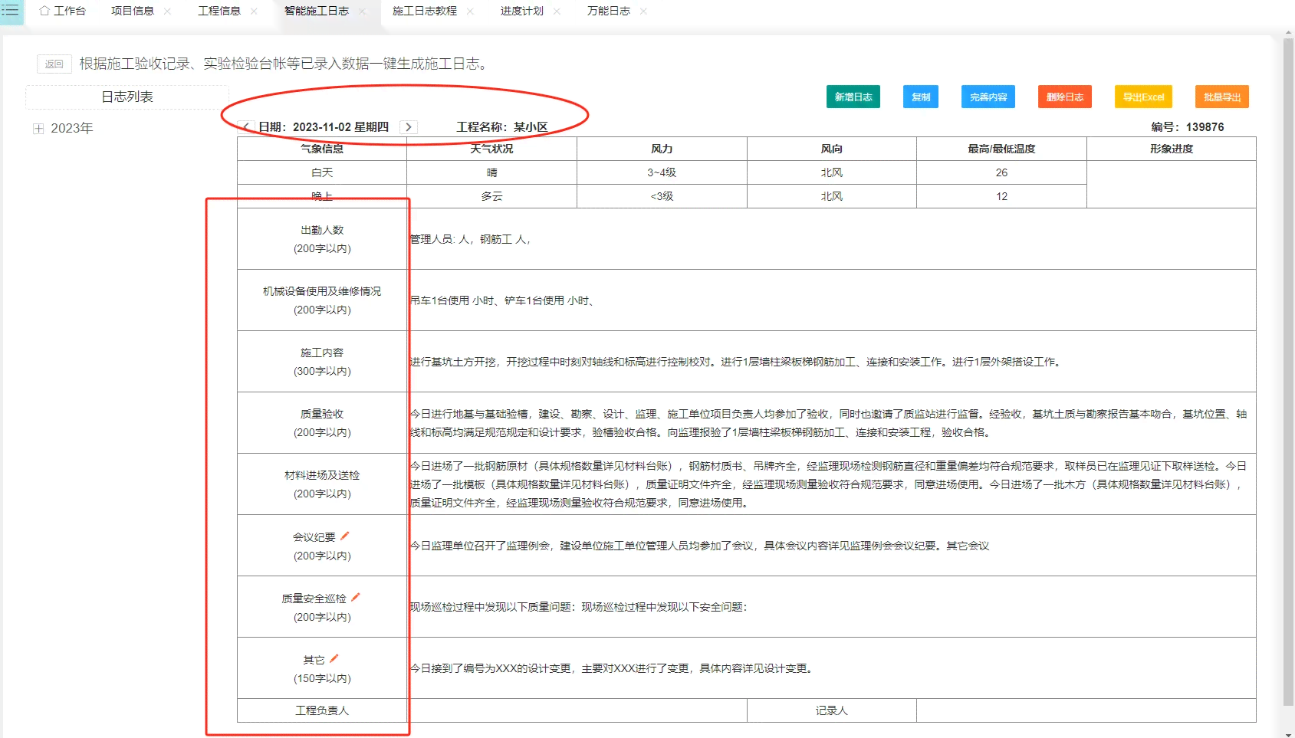Click the green 新增日志 button

(x=853, y=97)
